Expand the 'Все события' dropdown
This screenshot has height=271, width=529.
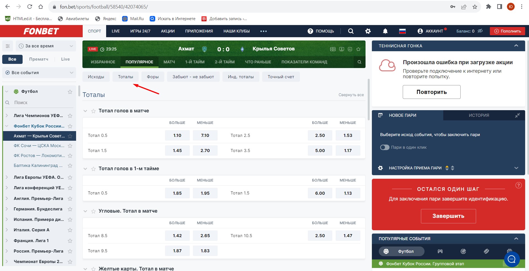coord(39,73)
